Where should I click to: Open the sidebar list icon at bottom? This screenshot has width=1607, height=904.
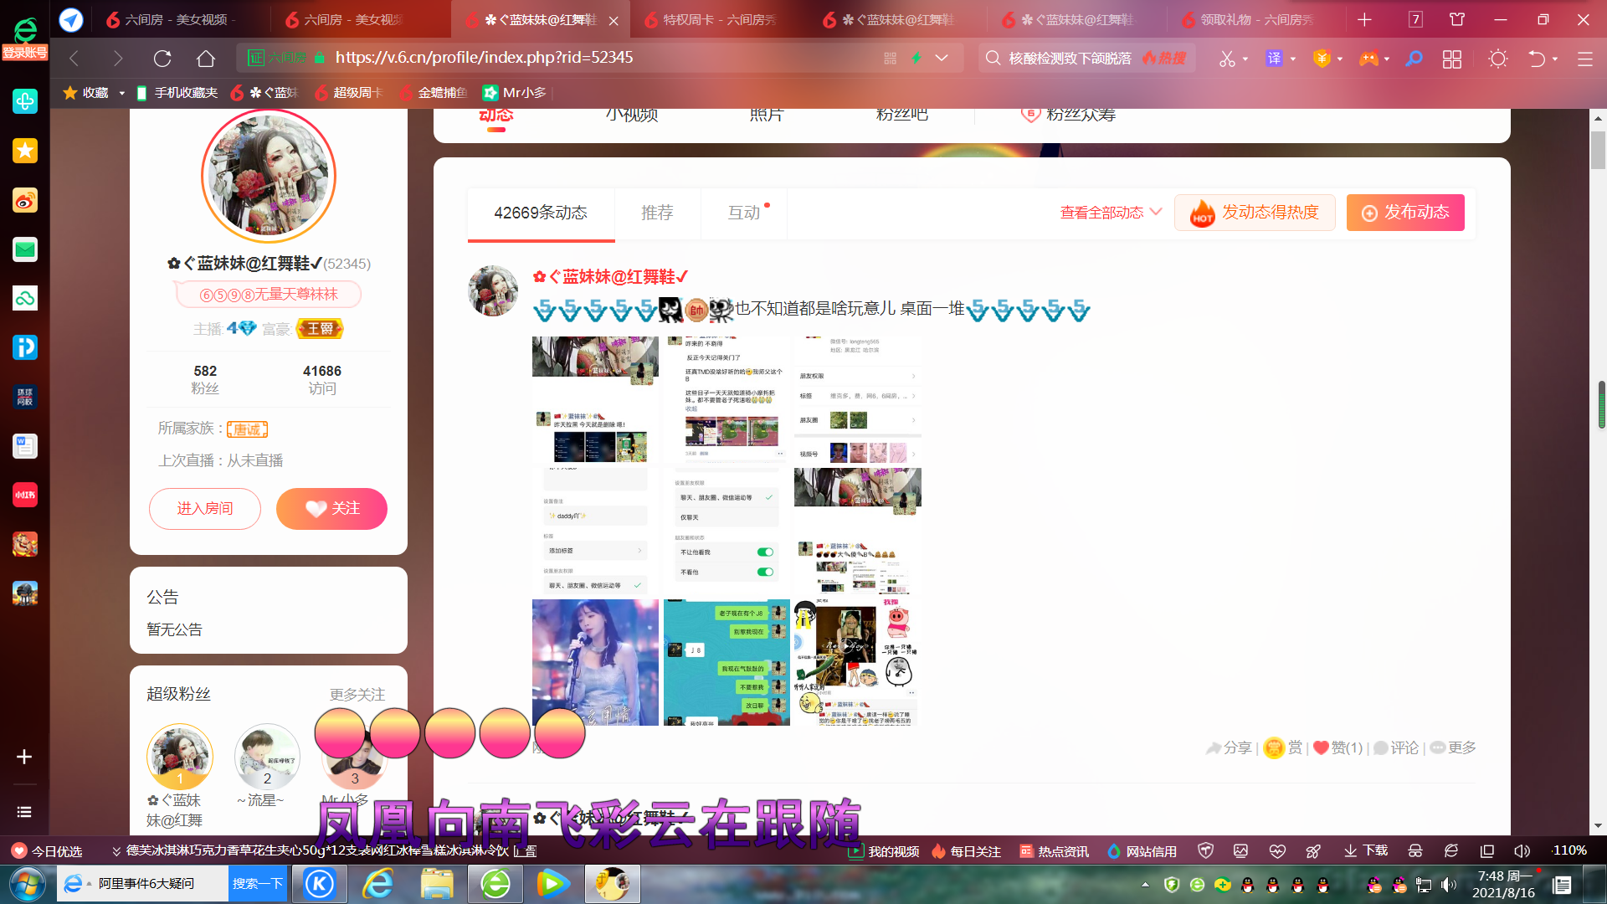coord(24,812)
